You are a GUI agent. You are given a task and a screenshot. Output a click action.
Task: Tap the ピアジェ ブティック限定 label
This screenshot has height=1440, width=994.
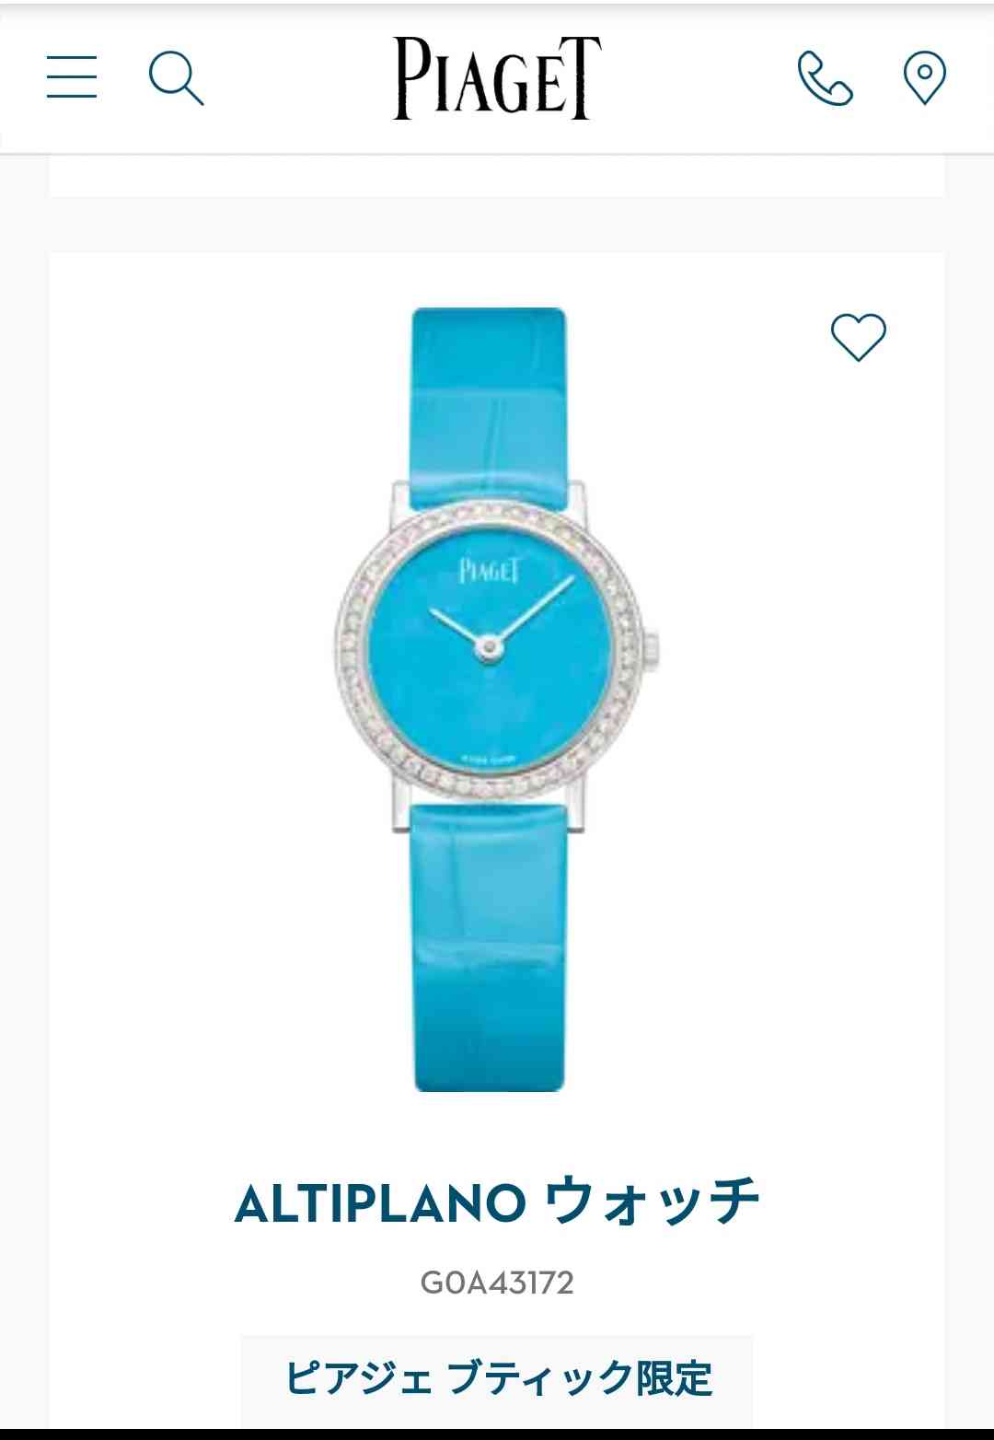point(497,1378)
